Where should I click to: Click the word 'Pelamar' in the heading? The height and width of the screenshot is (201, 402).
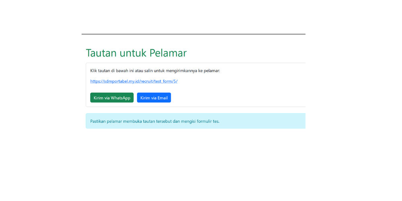coord(168,53)
